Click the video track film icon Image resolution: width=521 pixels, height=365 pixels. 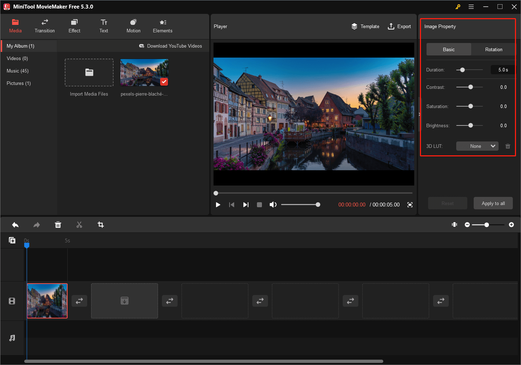point(12,301)
